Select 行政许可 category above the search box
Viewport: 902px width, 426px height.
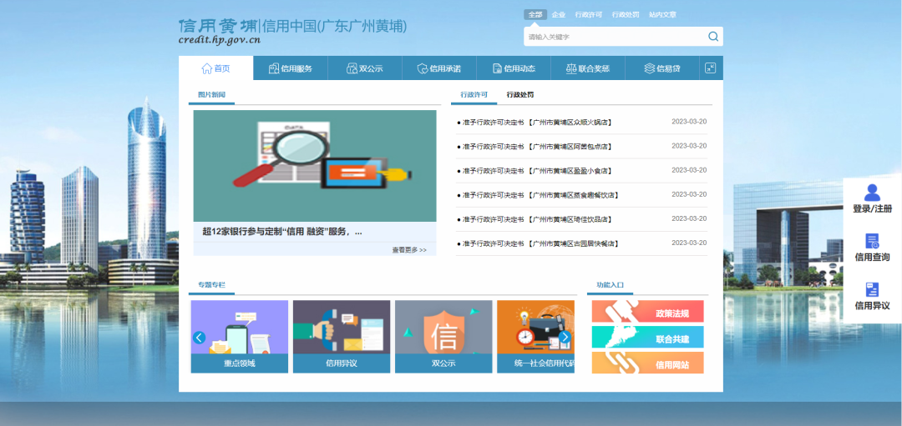(589, 15)
